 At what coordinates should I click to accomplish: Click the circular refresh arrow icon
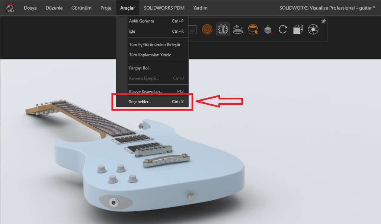(x=283, y=29)
